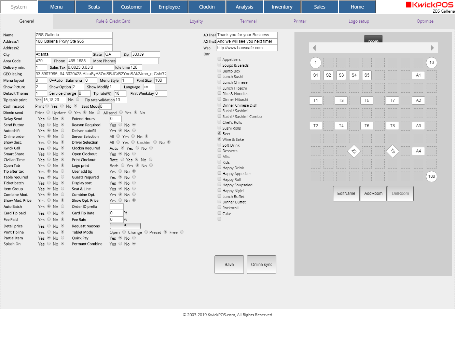Select the 'room' tab above floor plan
Image resolution: width=455 pixels, height=347 pixels.
(x=373, y=39)
